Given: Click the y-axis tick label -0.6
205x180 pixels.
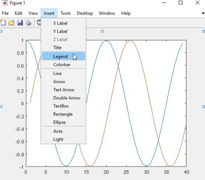Looking at the screenshot, I should 19,141.
